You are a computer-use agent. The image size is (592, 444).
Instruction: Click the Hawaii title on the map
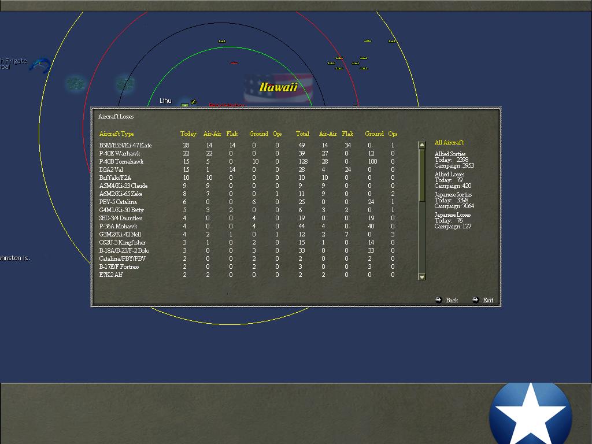point(277,88)
